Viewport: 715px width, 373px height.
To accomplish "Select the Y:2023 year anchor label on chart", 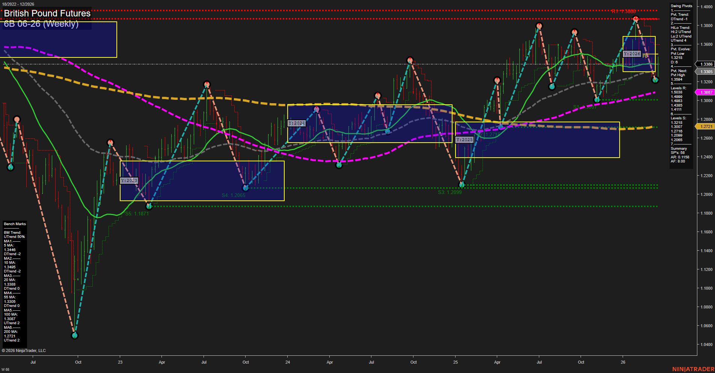I will (x=129, y=180).
